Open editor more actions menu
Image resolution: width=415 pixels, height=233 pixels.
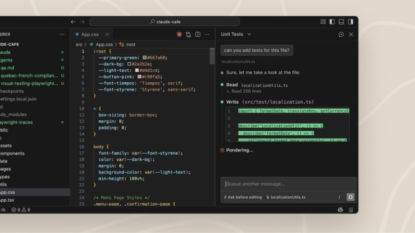point(207,34)
